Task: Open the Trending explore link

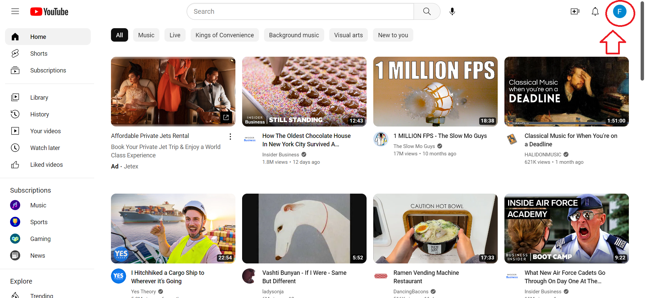Action: [42, 295]
